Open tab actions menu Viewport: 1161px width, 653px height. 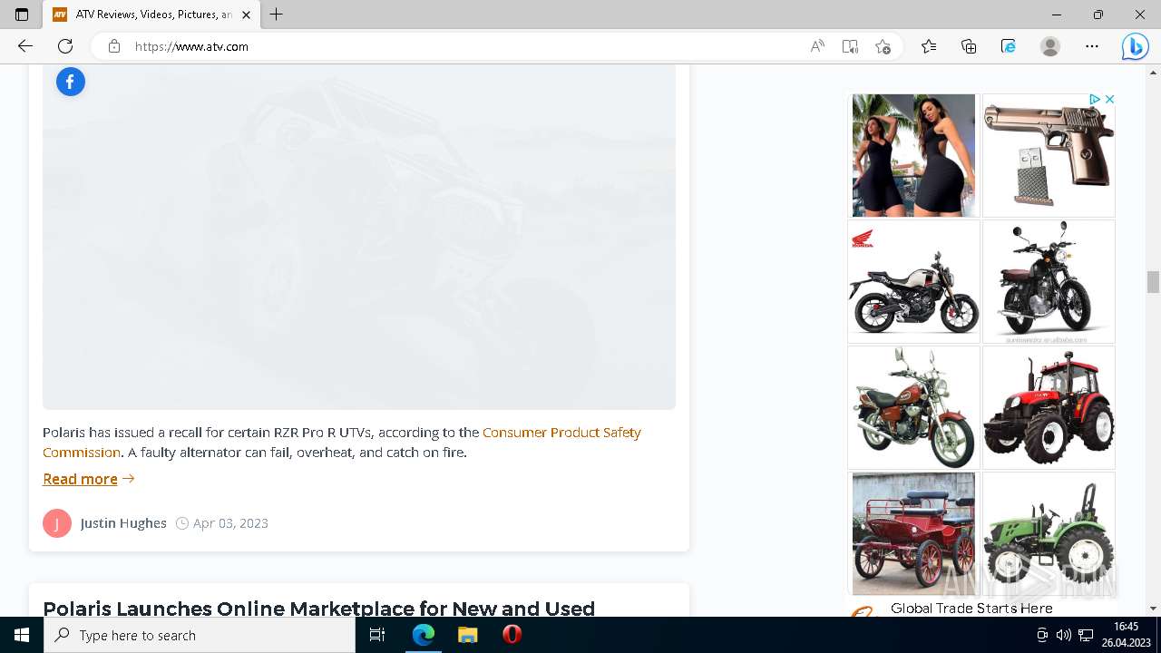[x=22, y=15]
